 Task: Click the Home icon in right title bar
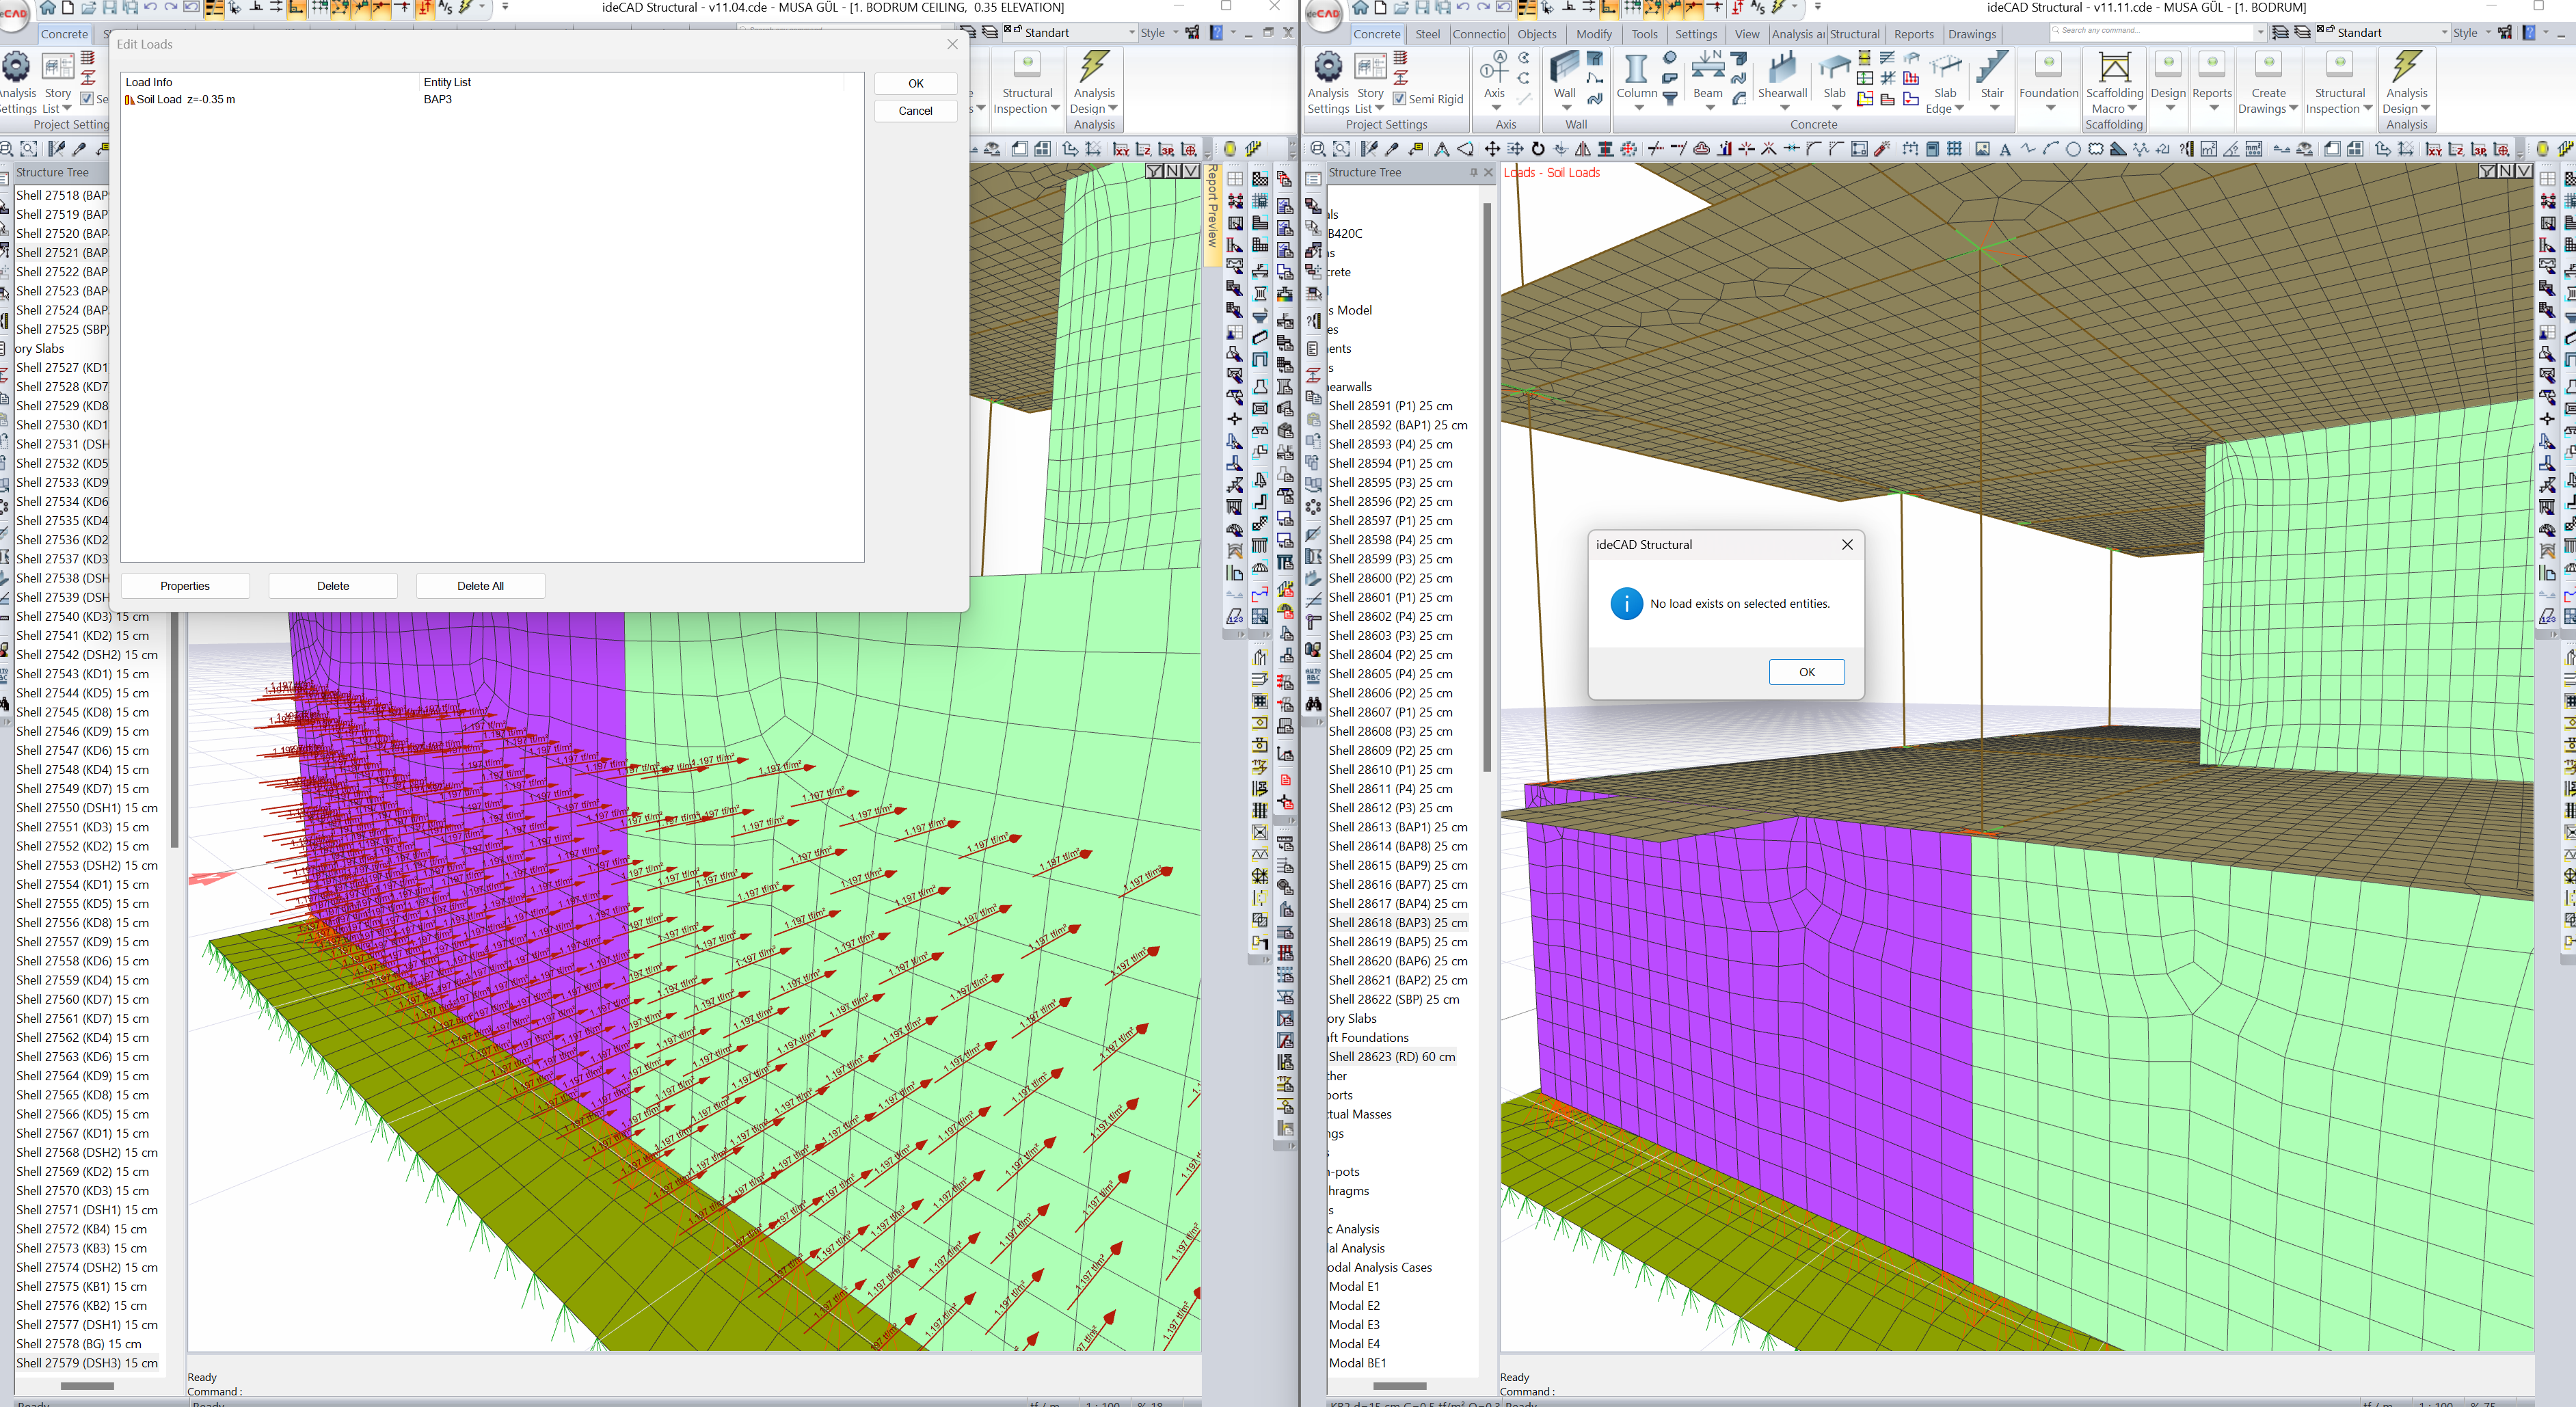click(1360, 8)
